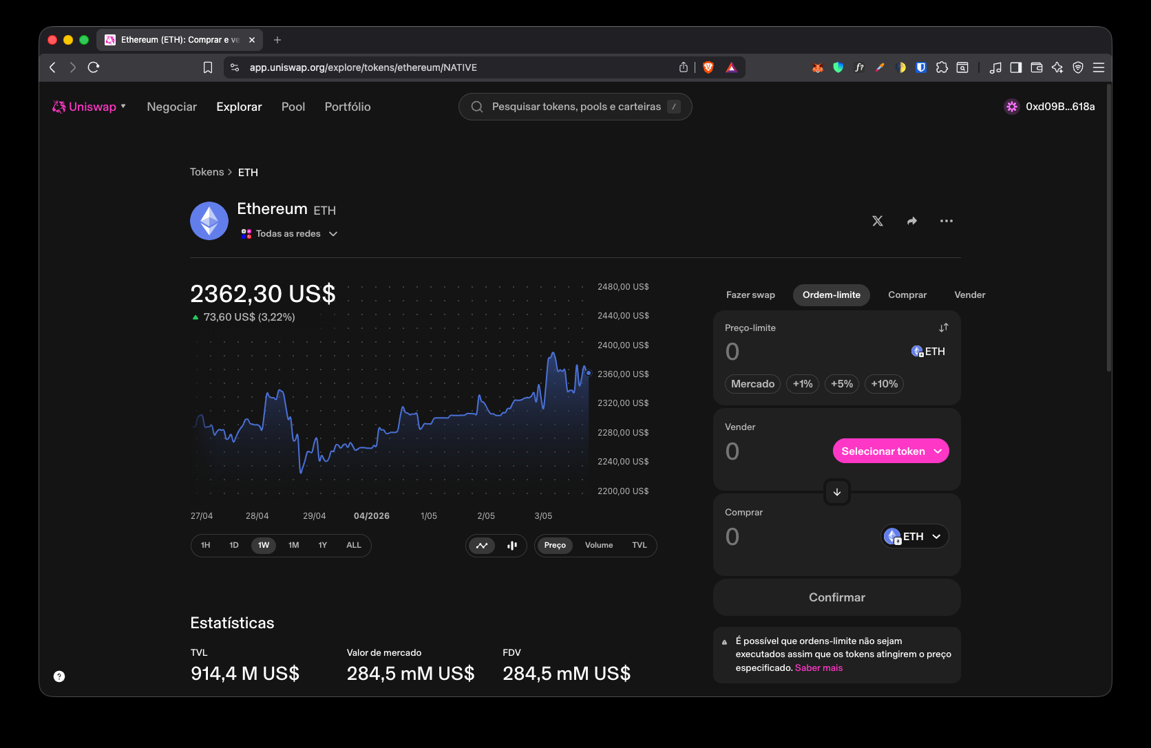Open the Portfólio nav item
1151x748 pixels.
[348, 107]
